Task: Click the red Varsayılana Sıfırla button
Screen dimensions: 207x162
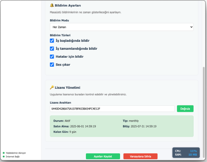Action: click(x=140, y=156)
